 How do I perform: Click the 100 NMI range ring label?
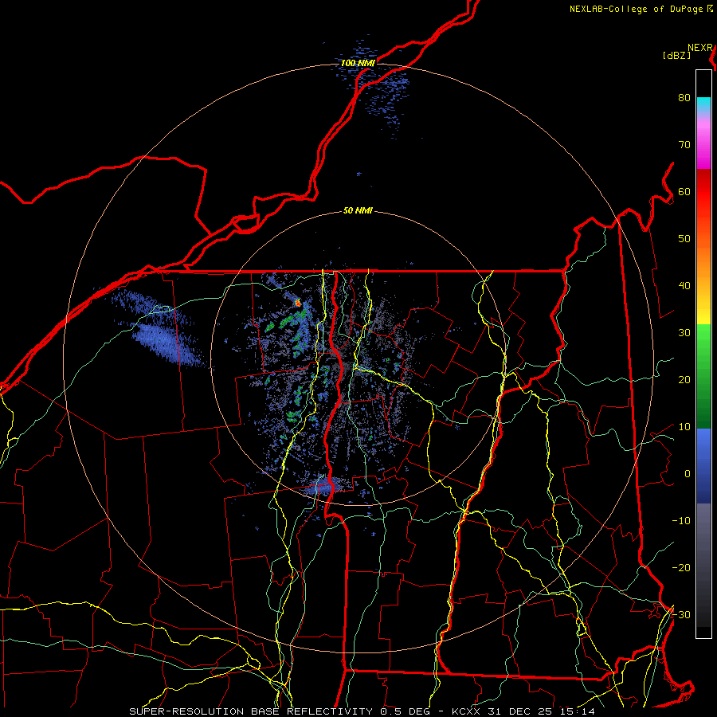click(x=358, y=63)
